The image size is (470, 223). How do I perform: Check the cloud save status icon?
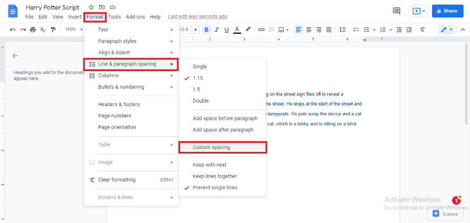point(113,7)
